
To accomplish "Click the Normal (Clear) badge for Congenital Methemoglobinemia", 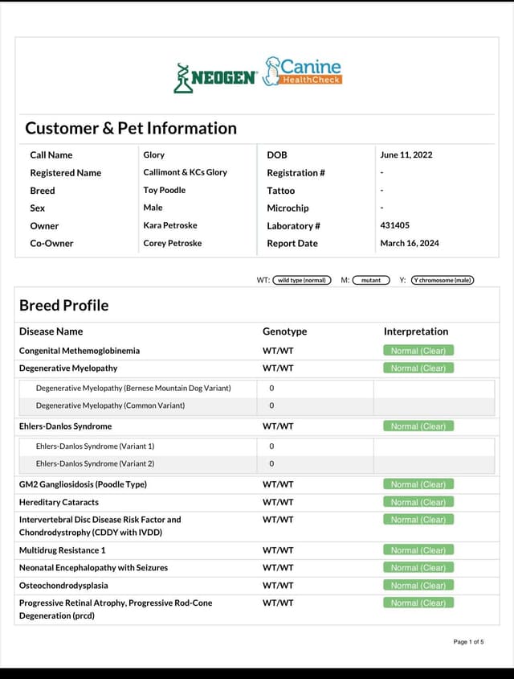I will pos(418,351).
